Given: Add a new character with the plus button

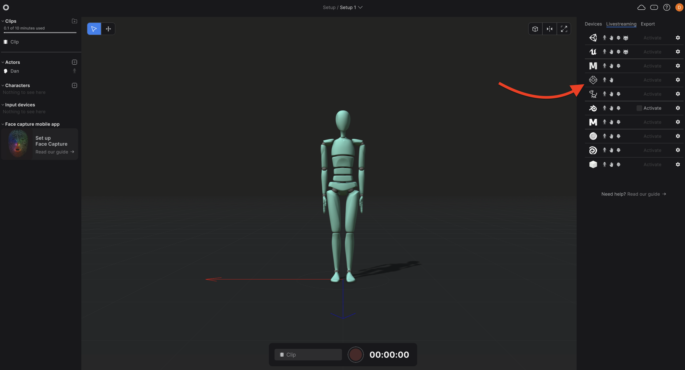Looking at the screenshot, I should coord(74,86).
